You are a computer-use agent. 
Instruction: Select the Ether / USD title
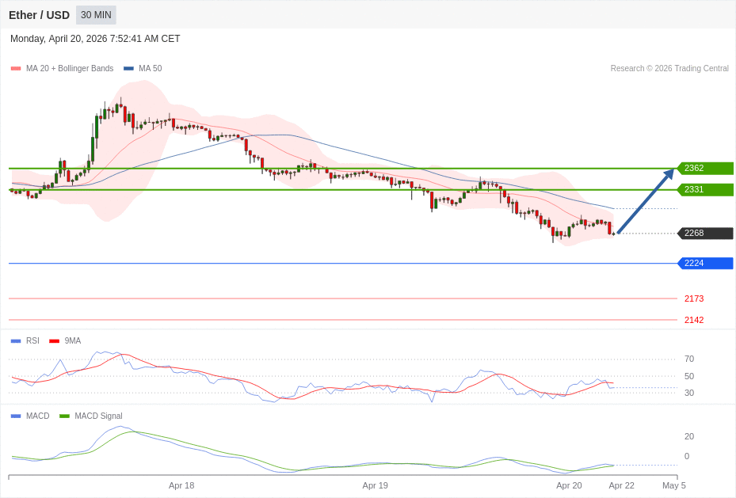point(39,15)
